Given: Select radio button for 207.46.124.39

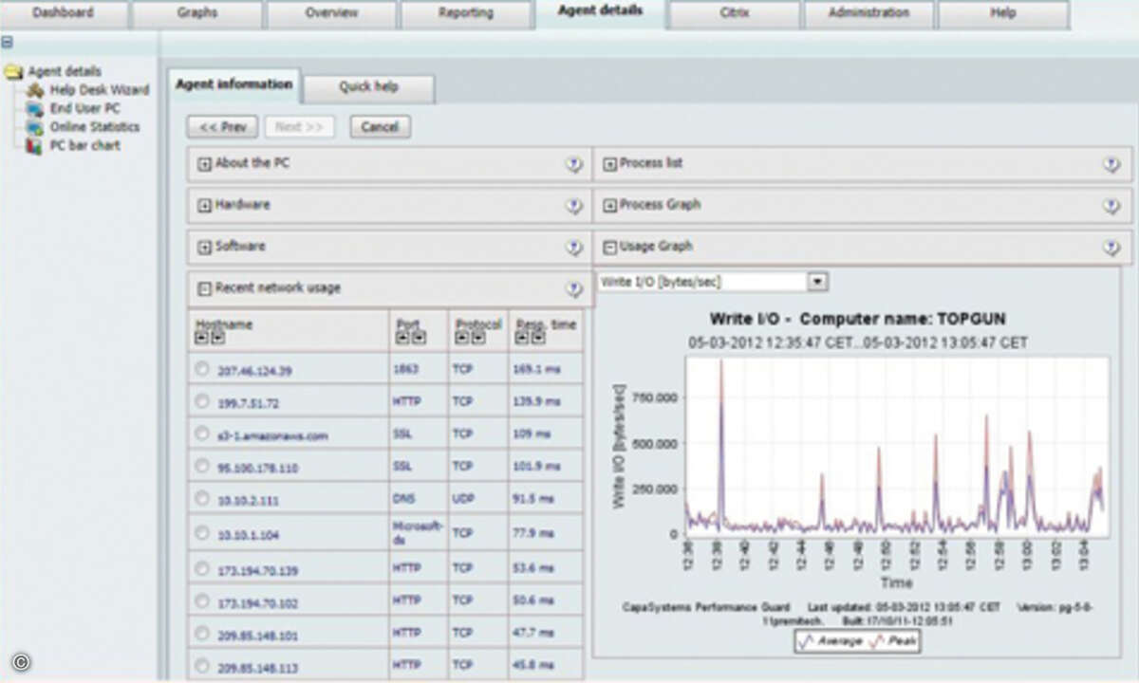Looking at the screenshot, I should click(202, 370).
